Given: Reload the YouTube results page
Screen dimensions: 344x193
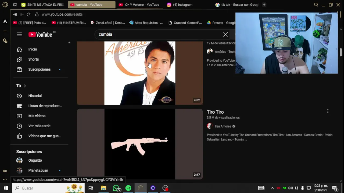Looking at the screenshot, I should pyautogui.click(x=28, y=14).
